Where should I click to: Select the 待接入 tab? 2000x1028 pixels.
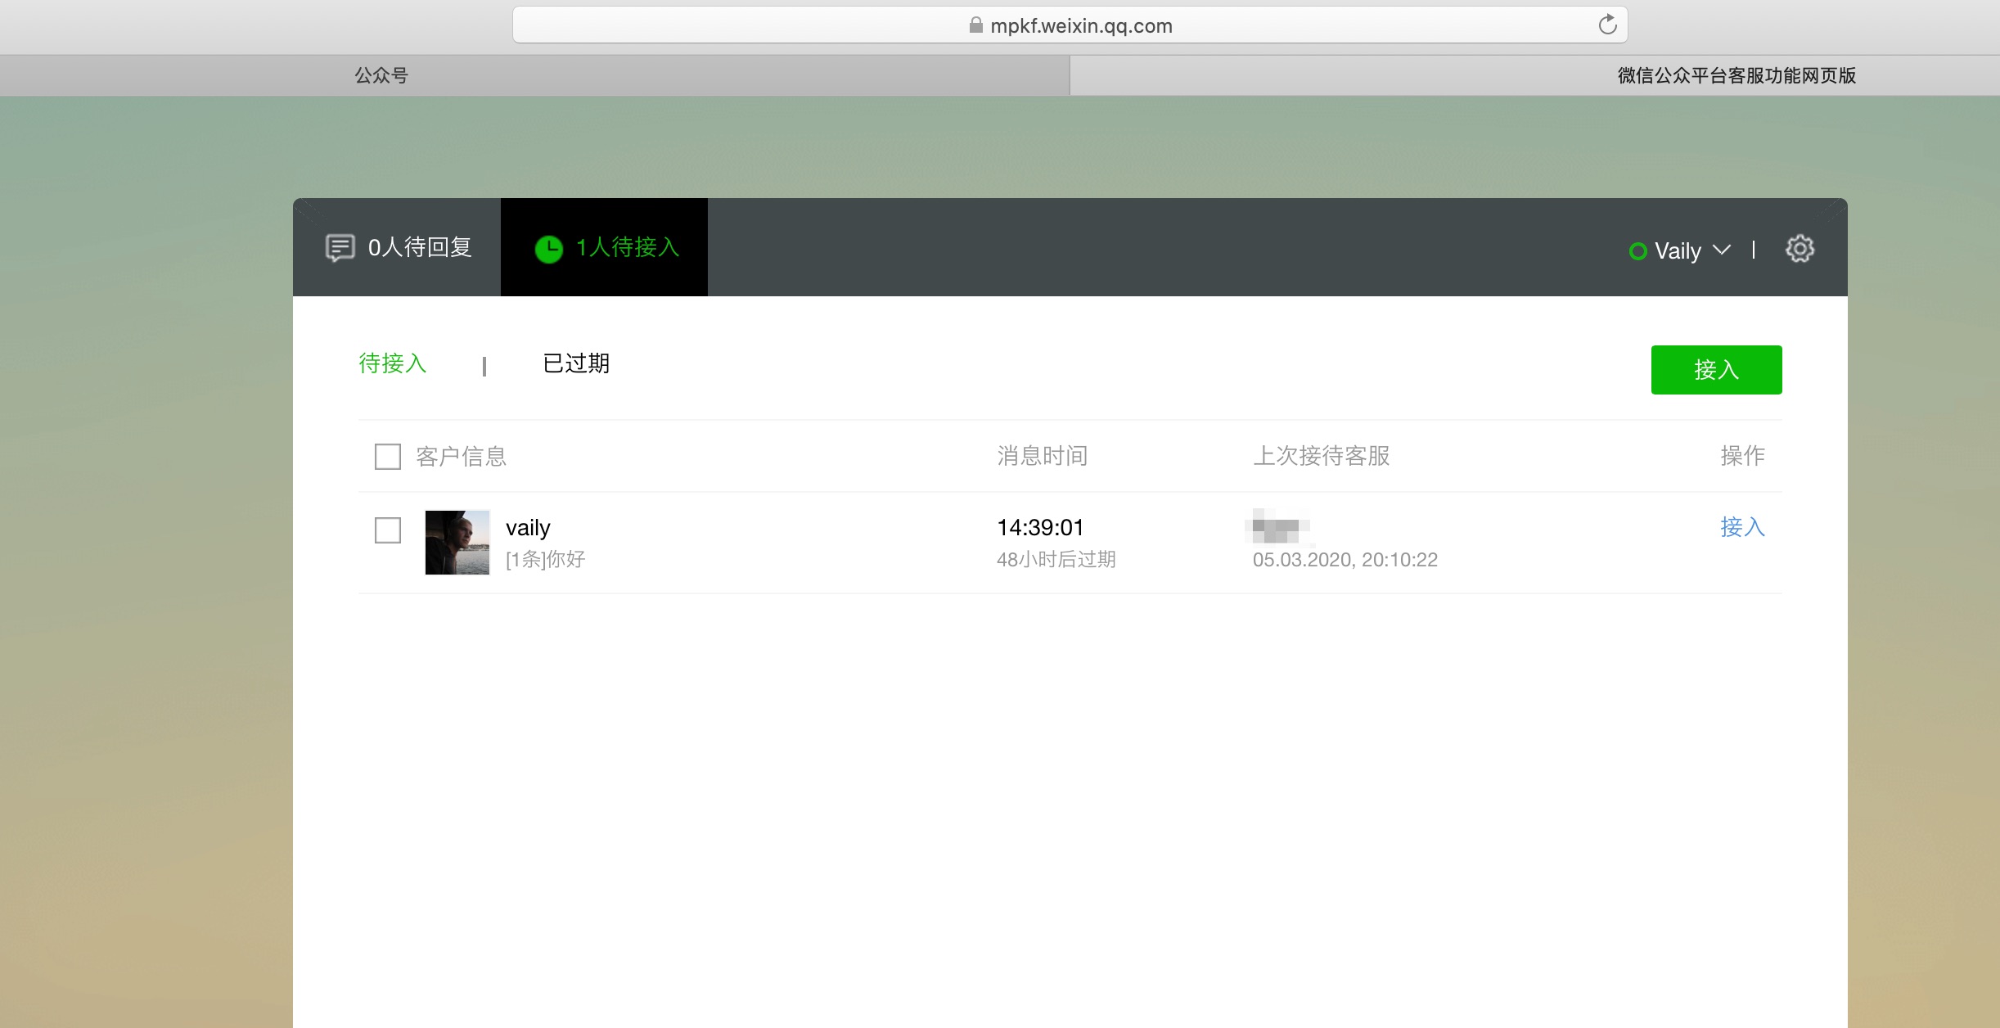pyautogui.click(x=392, y=363)
